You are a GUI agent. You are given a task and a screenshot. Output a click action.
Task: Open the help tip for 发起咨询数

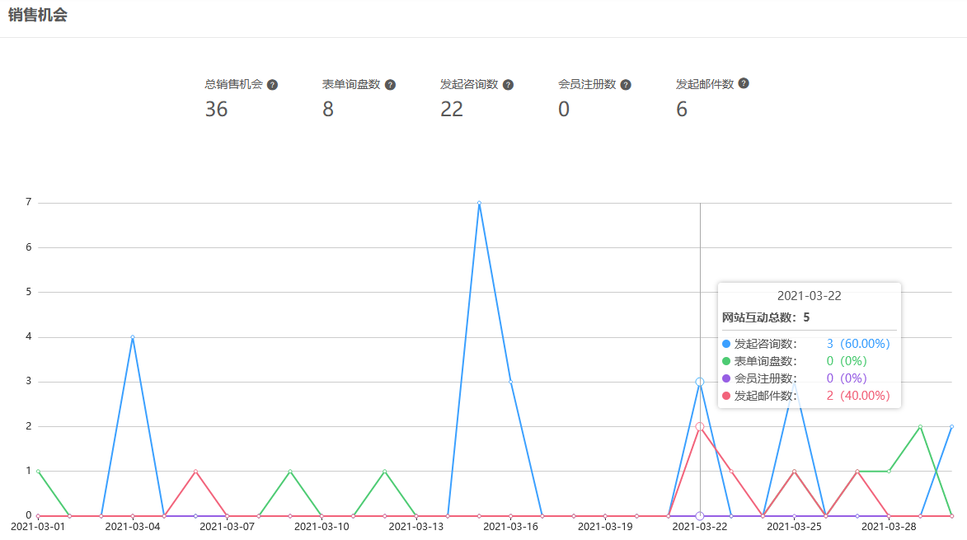pos(508,85)
